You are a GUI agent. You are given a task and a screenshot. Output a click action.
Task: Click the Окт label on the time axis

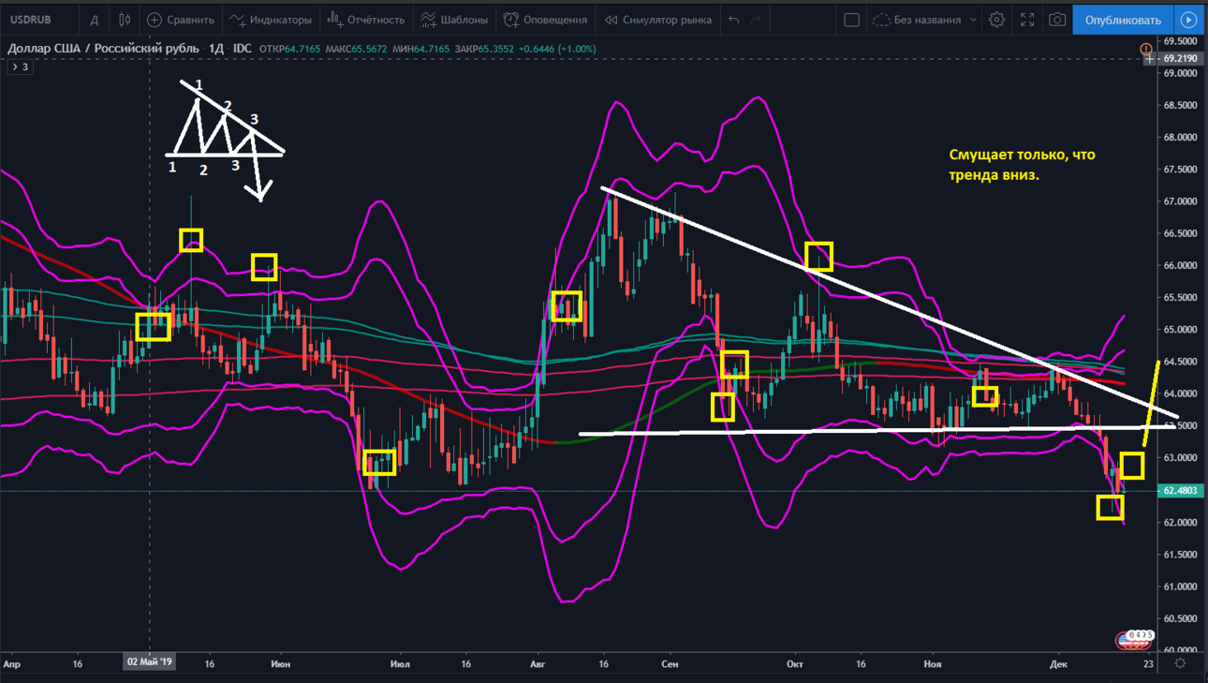[x=795, y=663]
